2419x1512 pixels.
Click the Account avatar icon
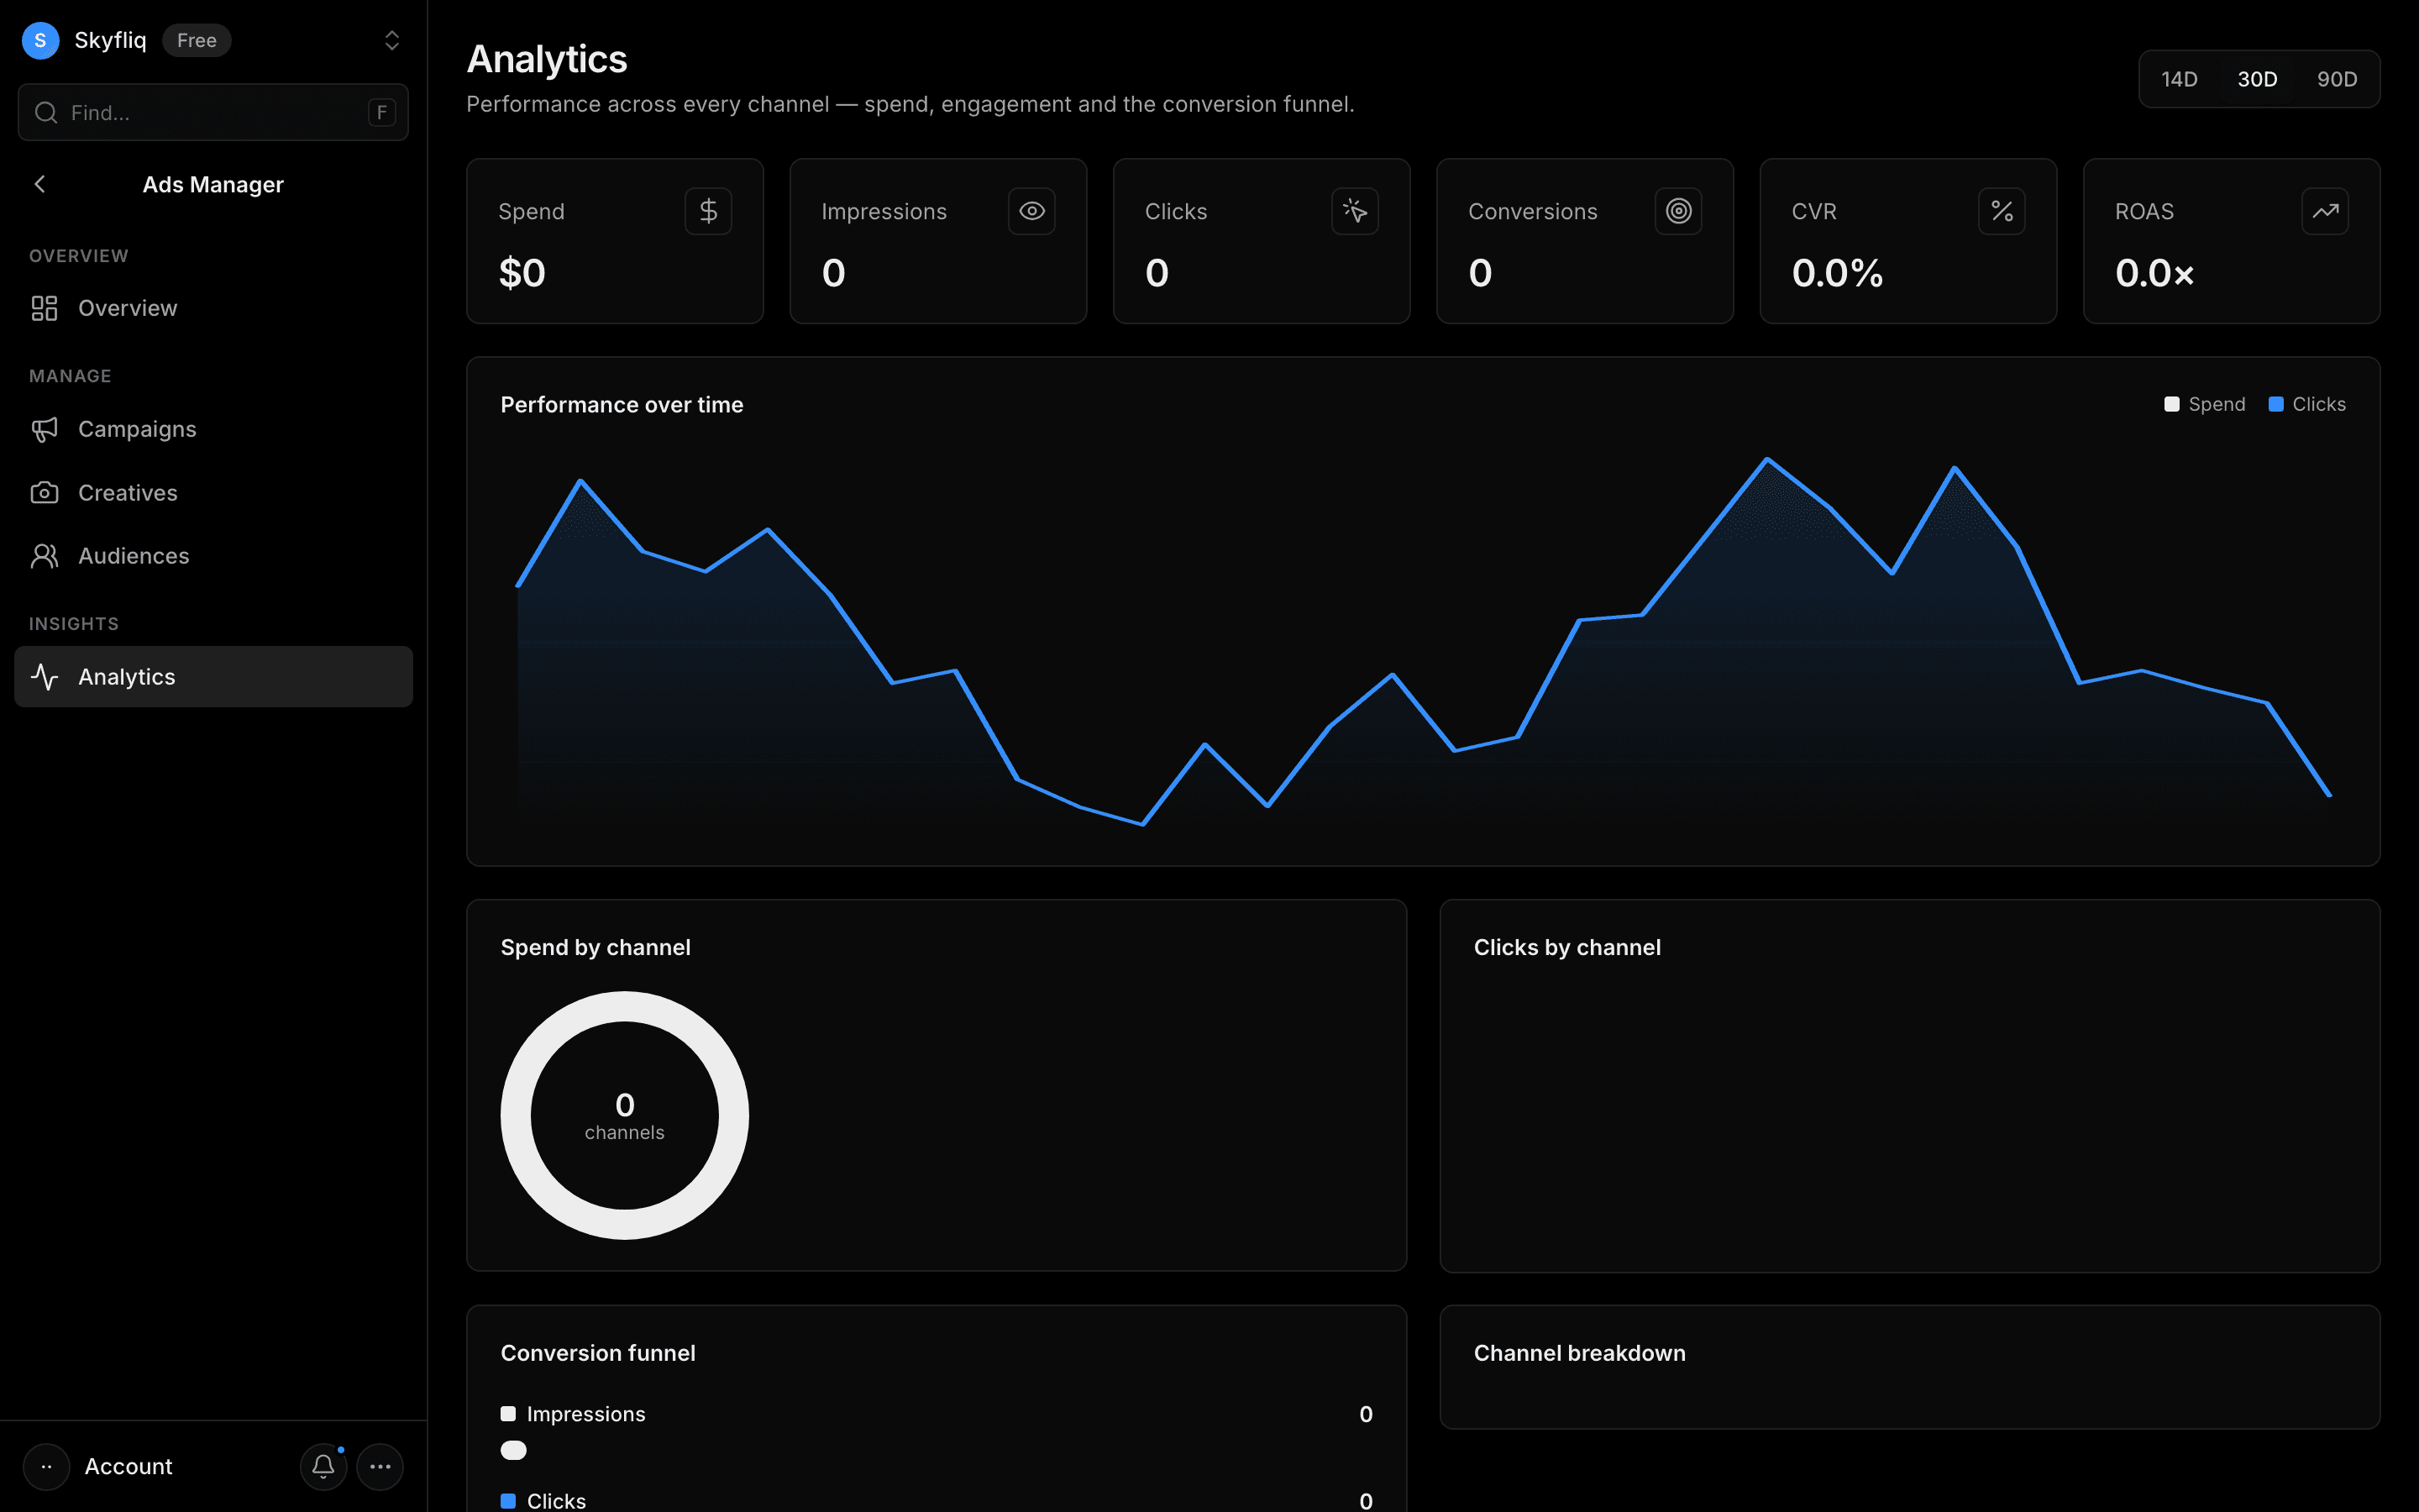click(46, 1466)
